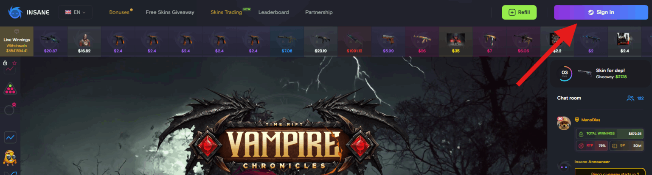Click the Sign in button
This screenshot has width=652, height=175.
[x=601, y=12]
